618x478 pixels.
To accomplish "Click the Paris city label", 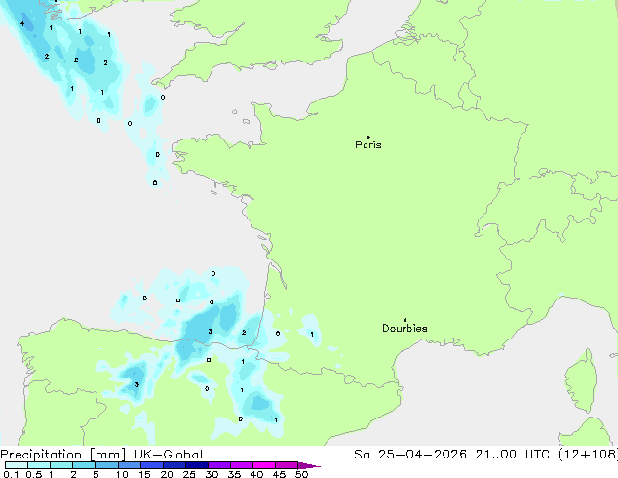I will click(368, 145).
